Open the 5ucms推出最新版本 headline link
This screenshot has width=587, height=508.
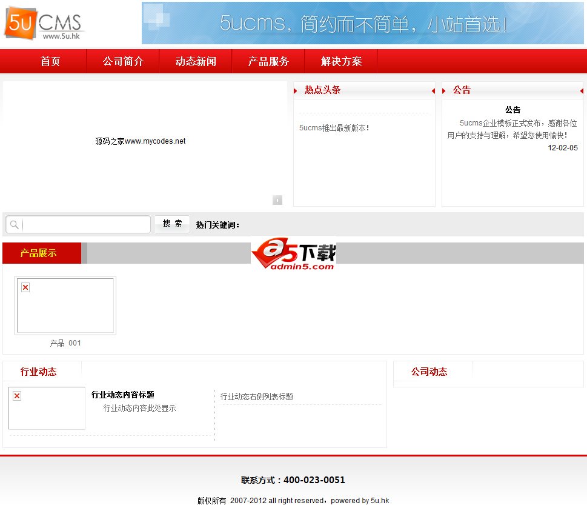click(334, 128)
